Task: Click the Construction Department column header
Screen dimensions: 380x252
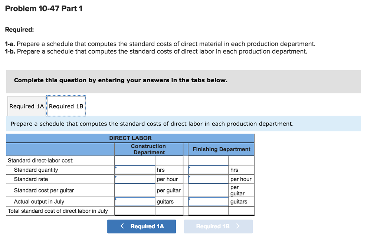Action: pos(148,149)
